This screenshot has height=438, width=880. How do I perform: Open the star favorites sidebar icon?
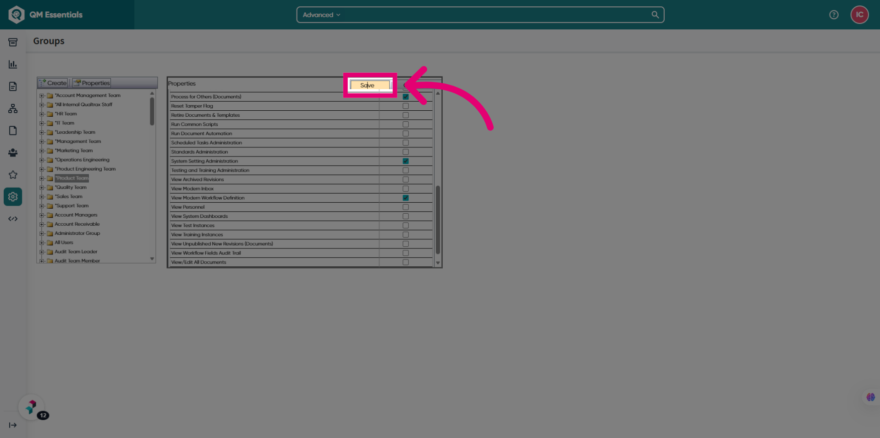[13, 175]
